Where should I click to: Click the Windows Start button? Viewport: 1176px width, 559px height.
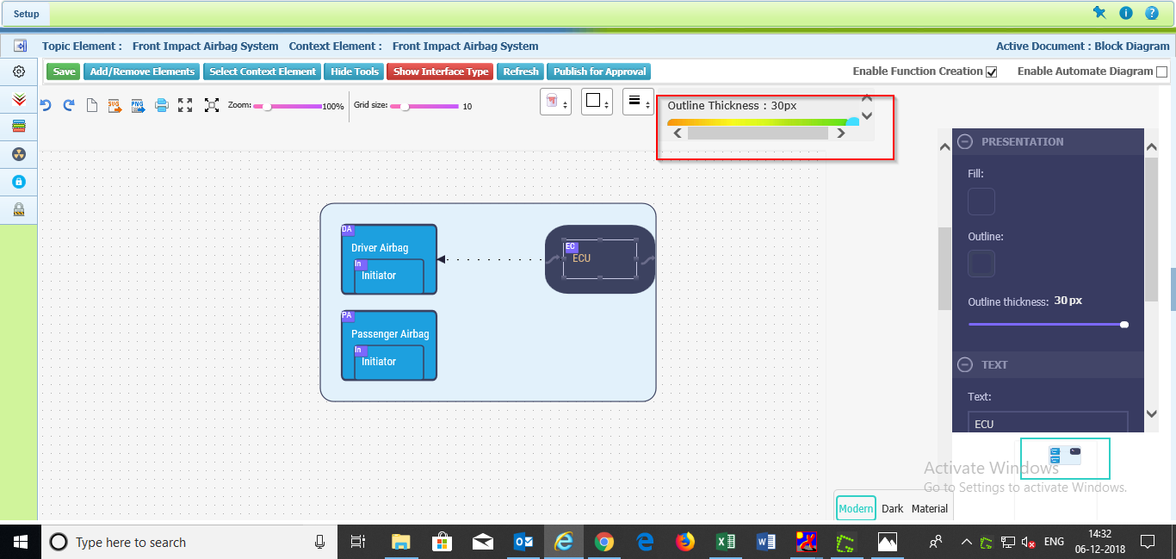21,542
